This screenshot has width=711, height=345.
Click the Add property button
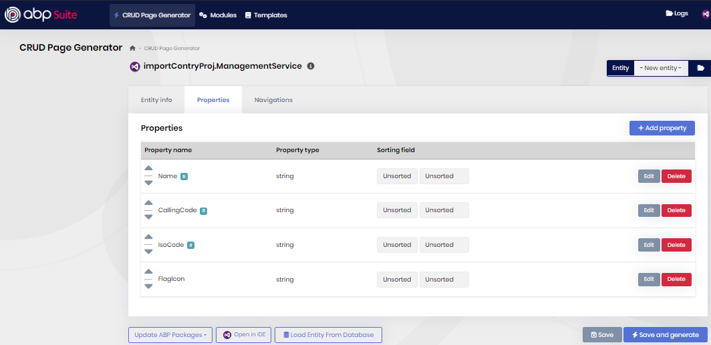[662, 128]
